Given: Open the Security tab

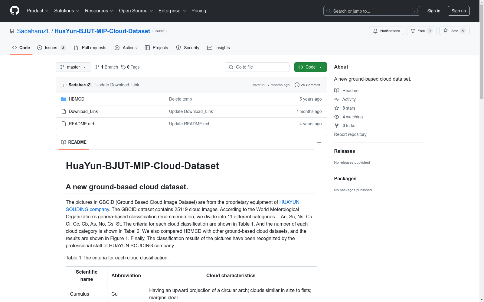Looking at the screenshot, I should pyautogui.click(x=188, y=48).
